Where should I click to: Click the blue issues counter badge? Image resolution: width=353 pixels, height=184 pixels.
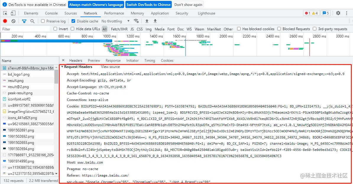coord(326,13)
